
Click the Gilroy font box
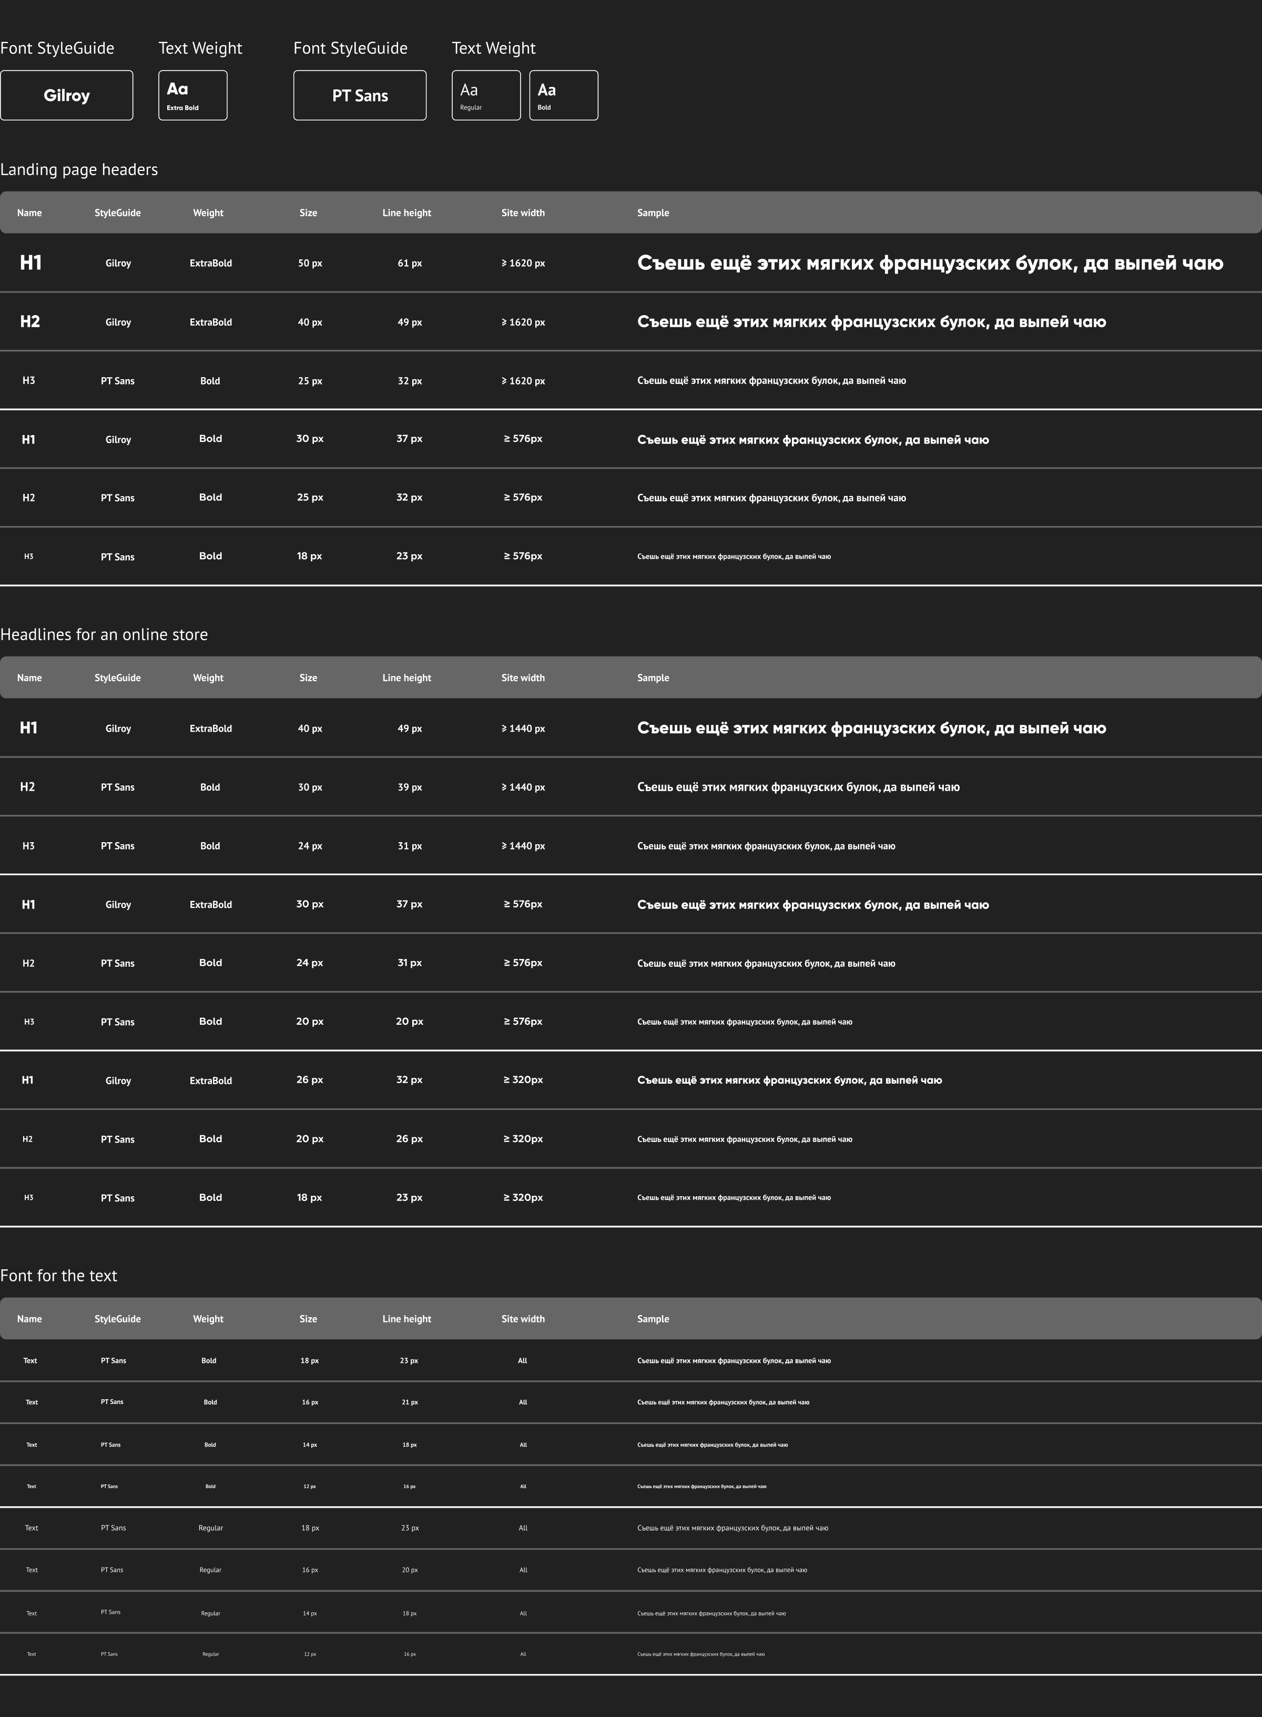click(66, 96)
